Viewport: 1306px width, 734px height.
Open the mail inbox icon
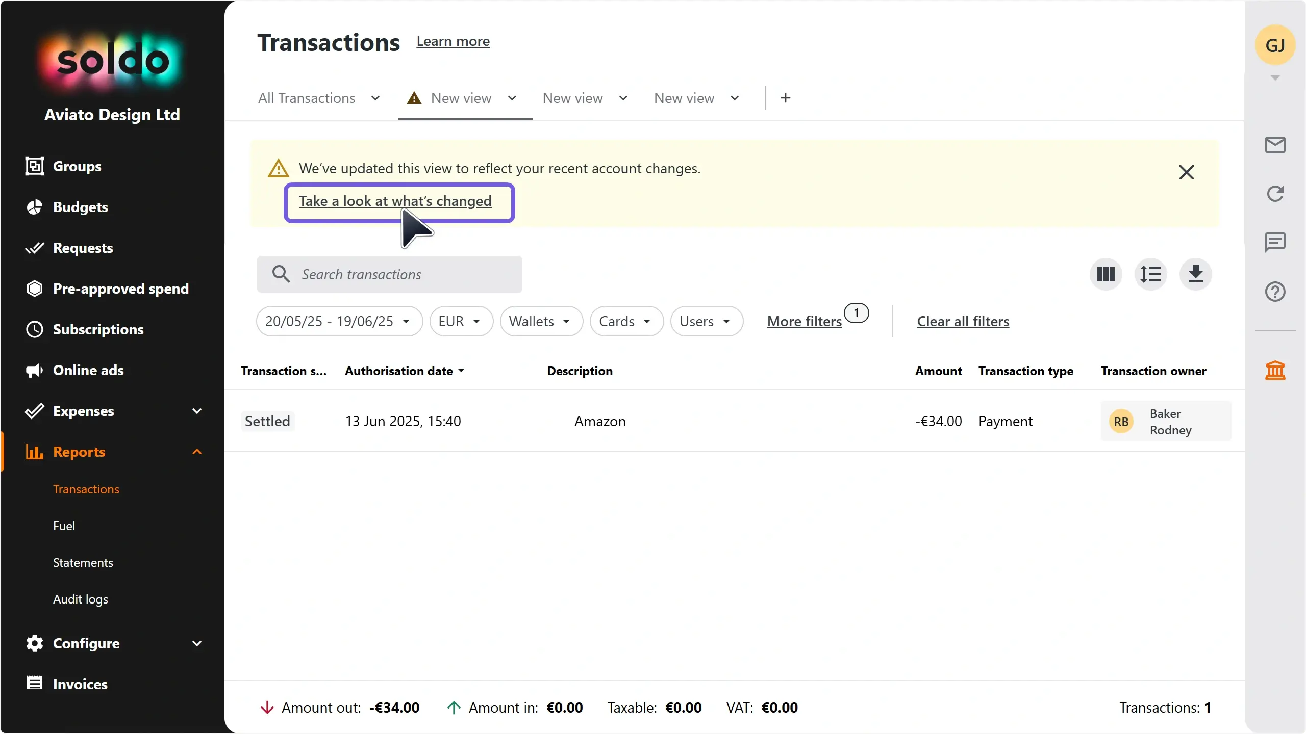coord(1275,145)
